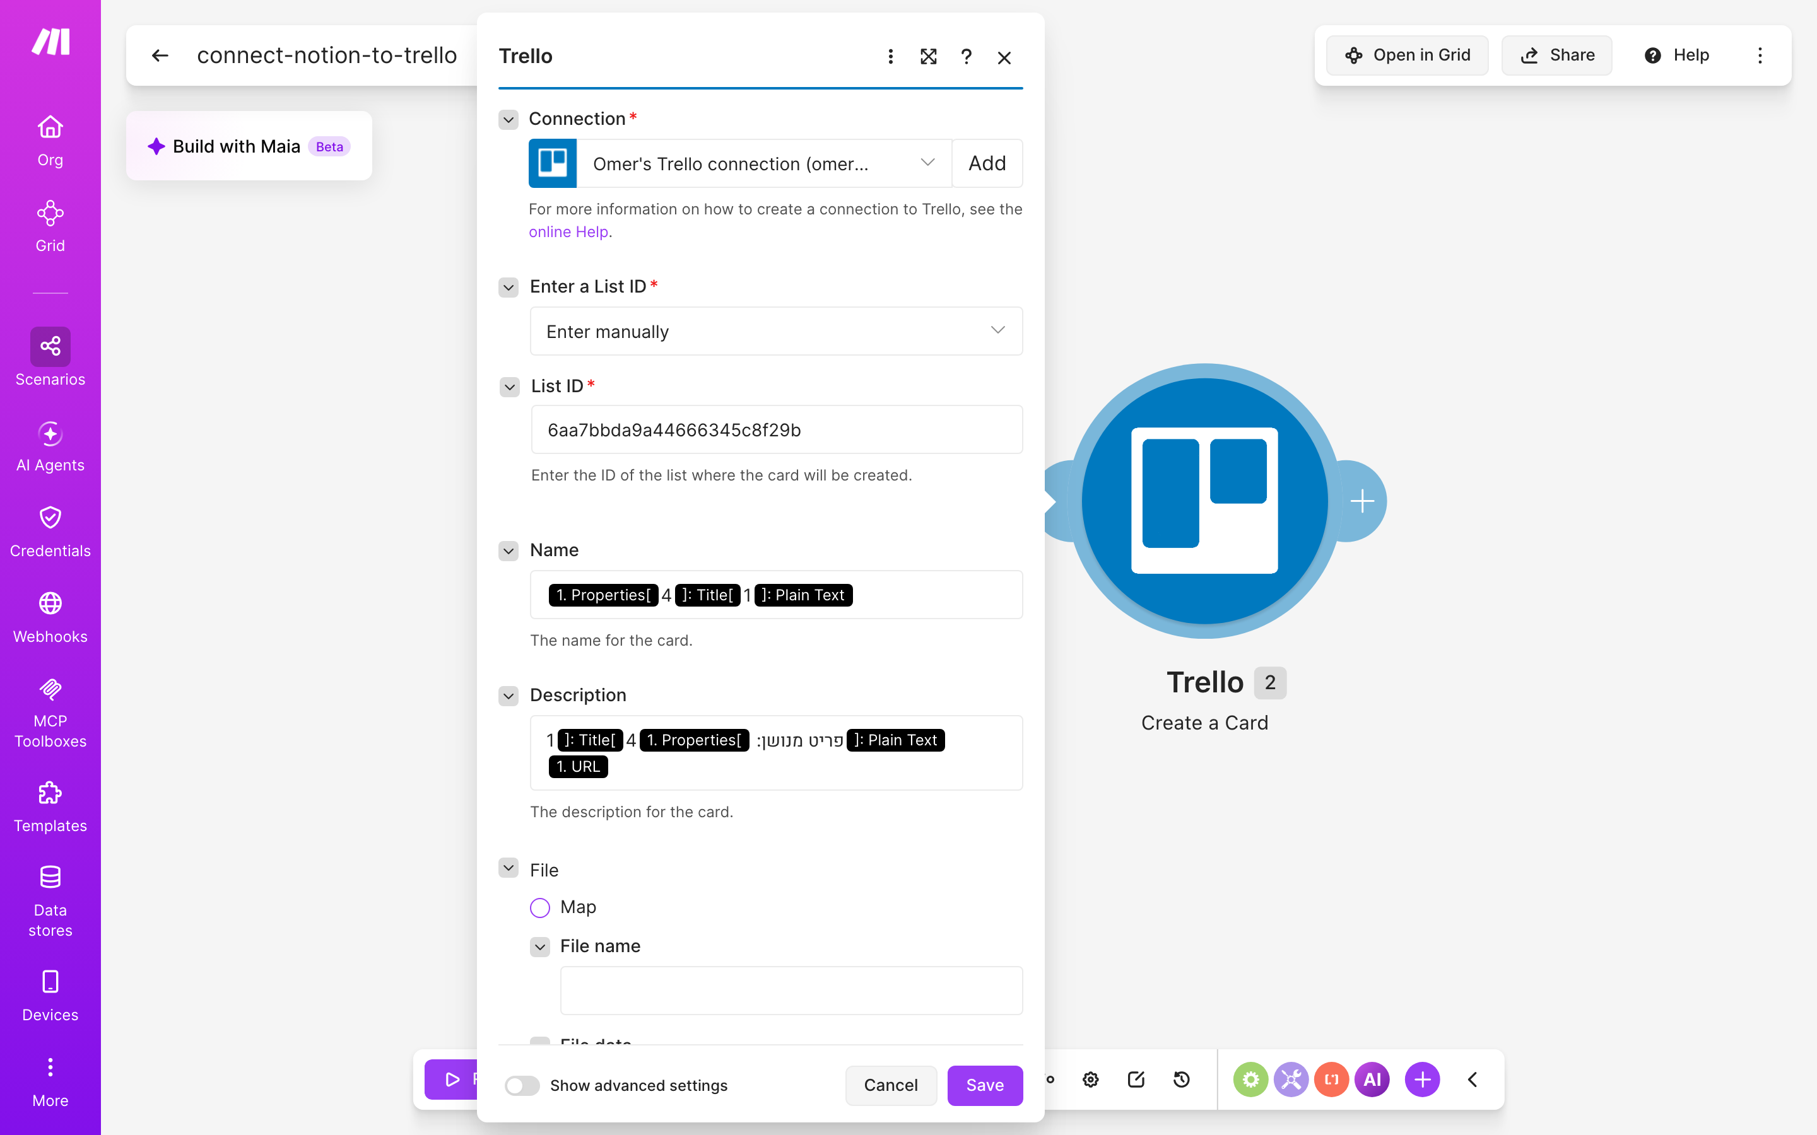Screen dimensions: 1817x1135
Task: Open scenario history icon in toolbar
Action: pyautogui.click(x=1182, y=1080)
